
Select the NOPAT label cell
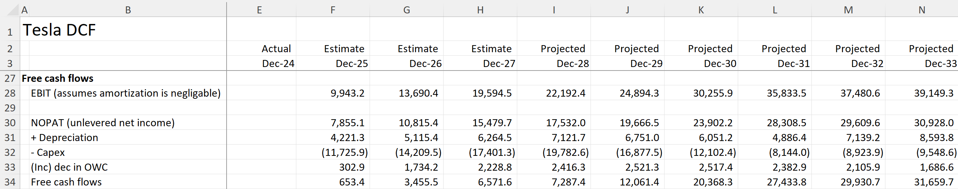(103, 123)
